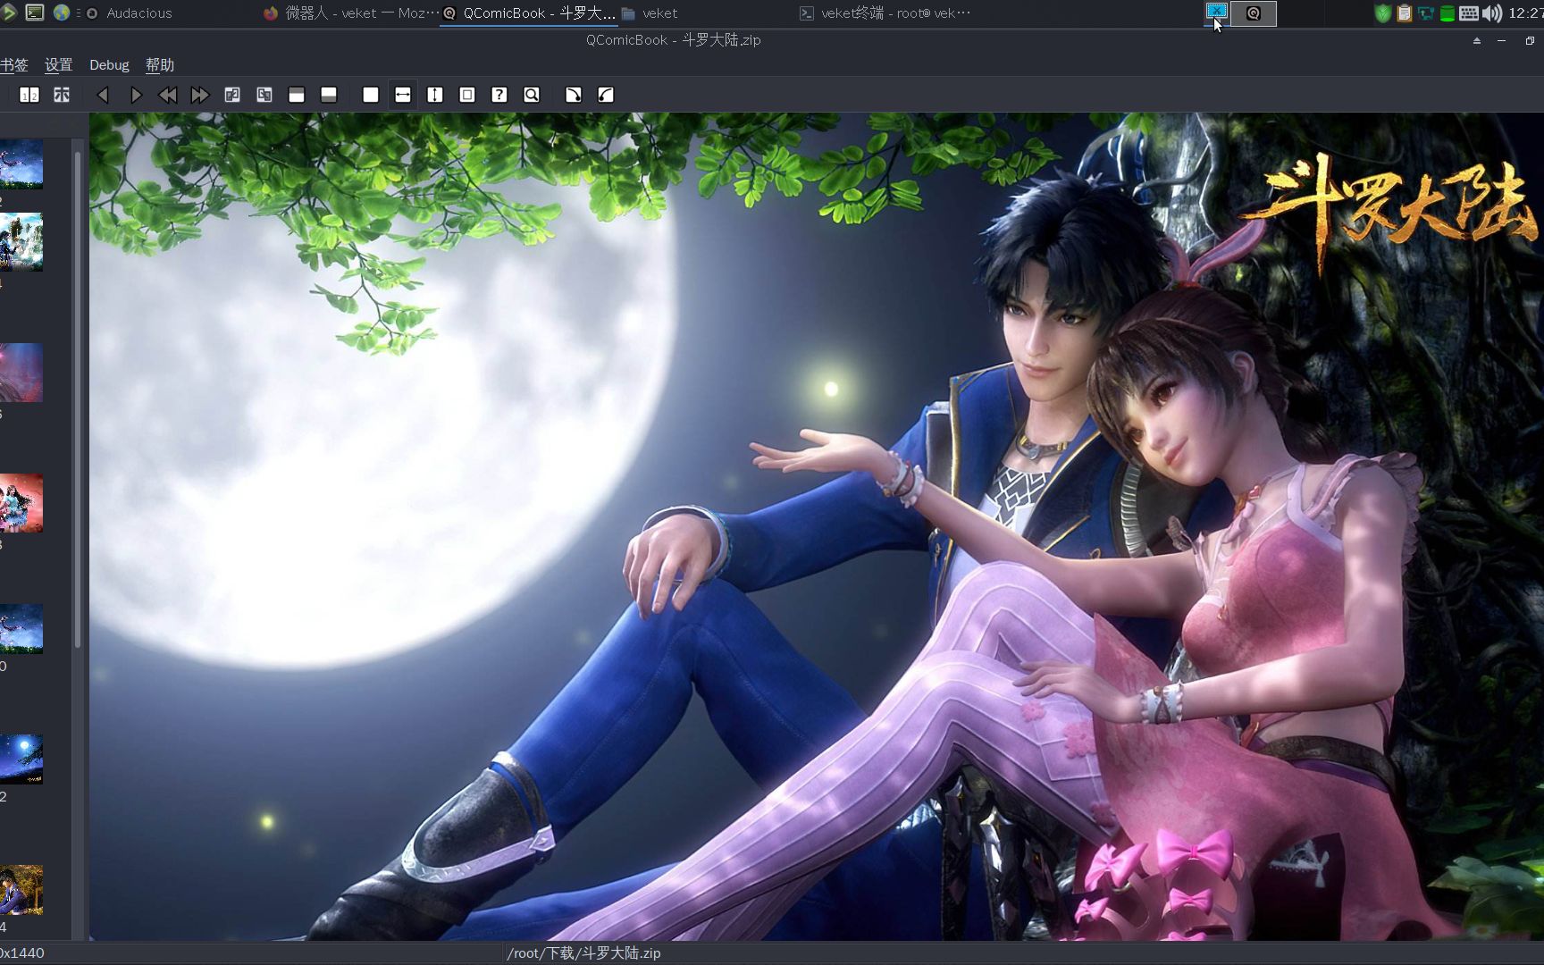Select best-fit question mark mode
This screenshot has width=1544, height=965.
tap(499, 95)
